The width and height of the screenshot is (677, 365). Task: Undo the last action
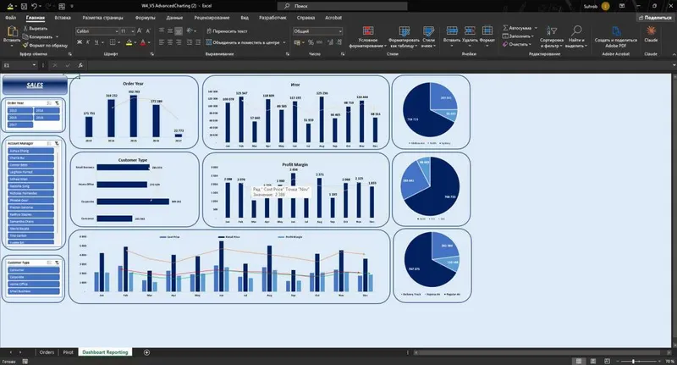(34, 6)
